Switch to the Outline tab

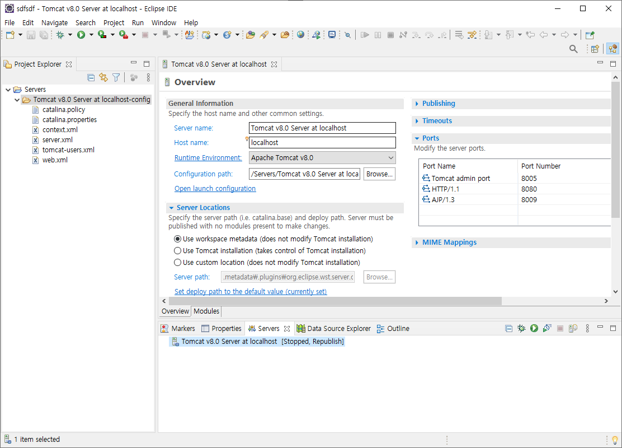pyautogui.click(x=393, y=329)
